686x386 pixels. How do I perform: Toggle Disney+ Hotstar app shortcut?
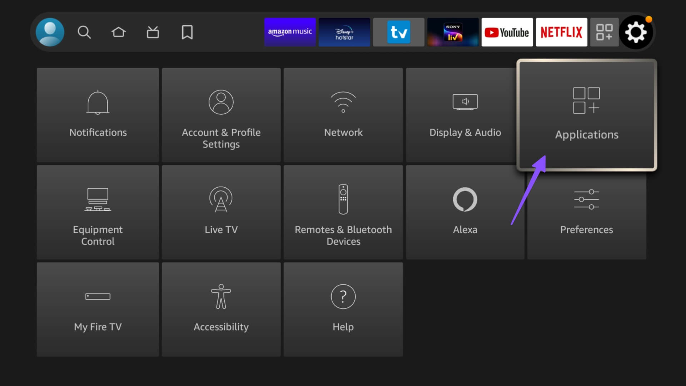coord(344,32)
